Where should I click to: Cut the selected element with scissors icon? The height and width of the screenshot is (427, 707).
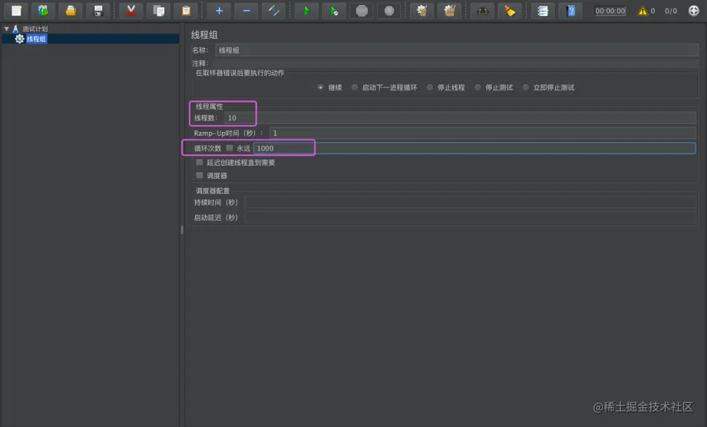(x=131, y=11)
